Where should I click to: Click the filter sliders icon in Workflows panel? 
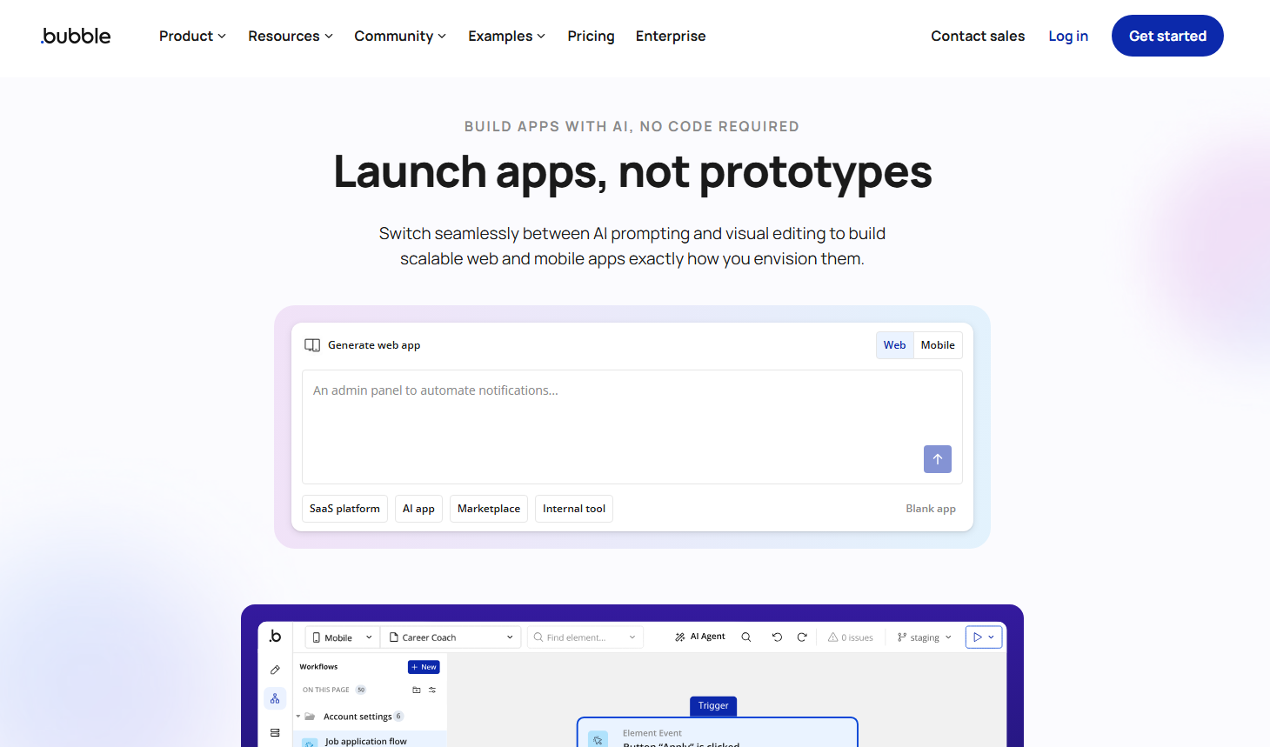[432, 690]
